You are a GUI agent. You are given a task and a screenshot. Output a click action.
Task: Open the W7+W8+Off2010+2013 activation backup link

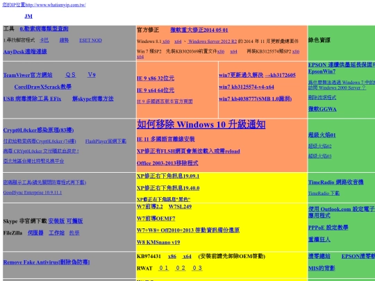click(x=188, y=230)
